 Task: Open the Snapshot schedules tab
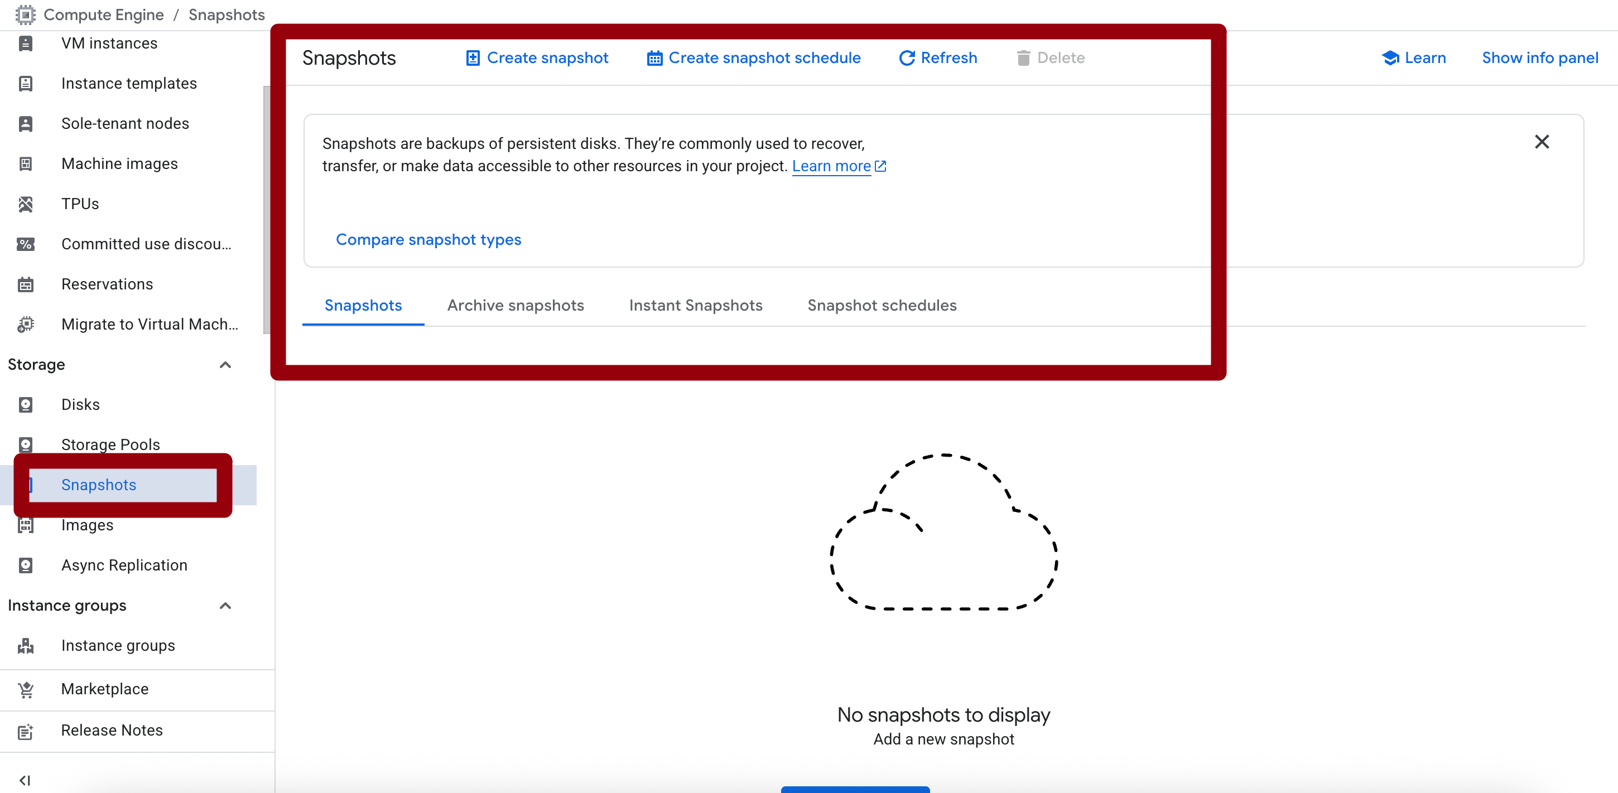coord(881,305)
